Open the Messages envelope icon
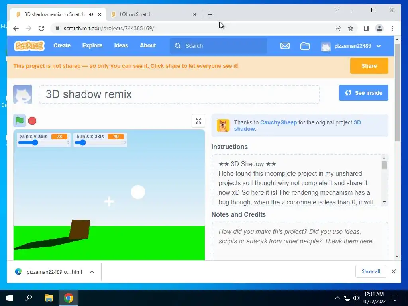The height and width of the screenshot is (306, 408). (285, 46)
